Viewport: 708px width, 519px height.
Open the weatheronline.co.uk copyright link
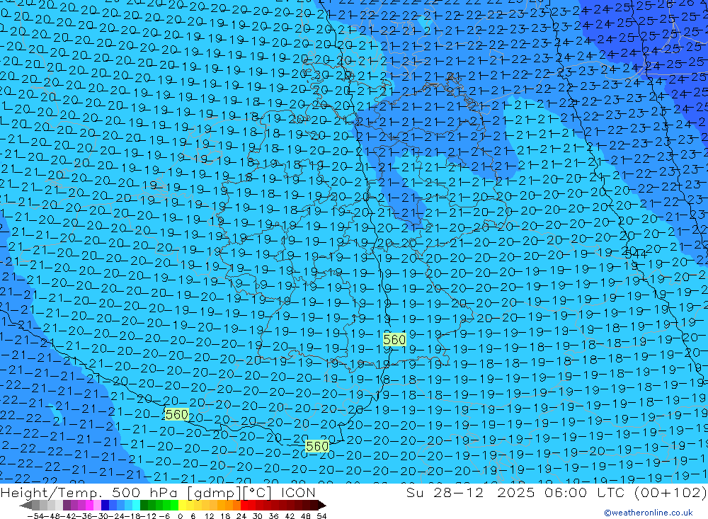(649, 513)
